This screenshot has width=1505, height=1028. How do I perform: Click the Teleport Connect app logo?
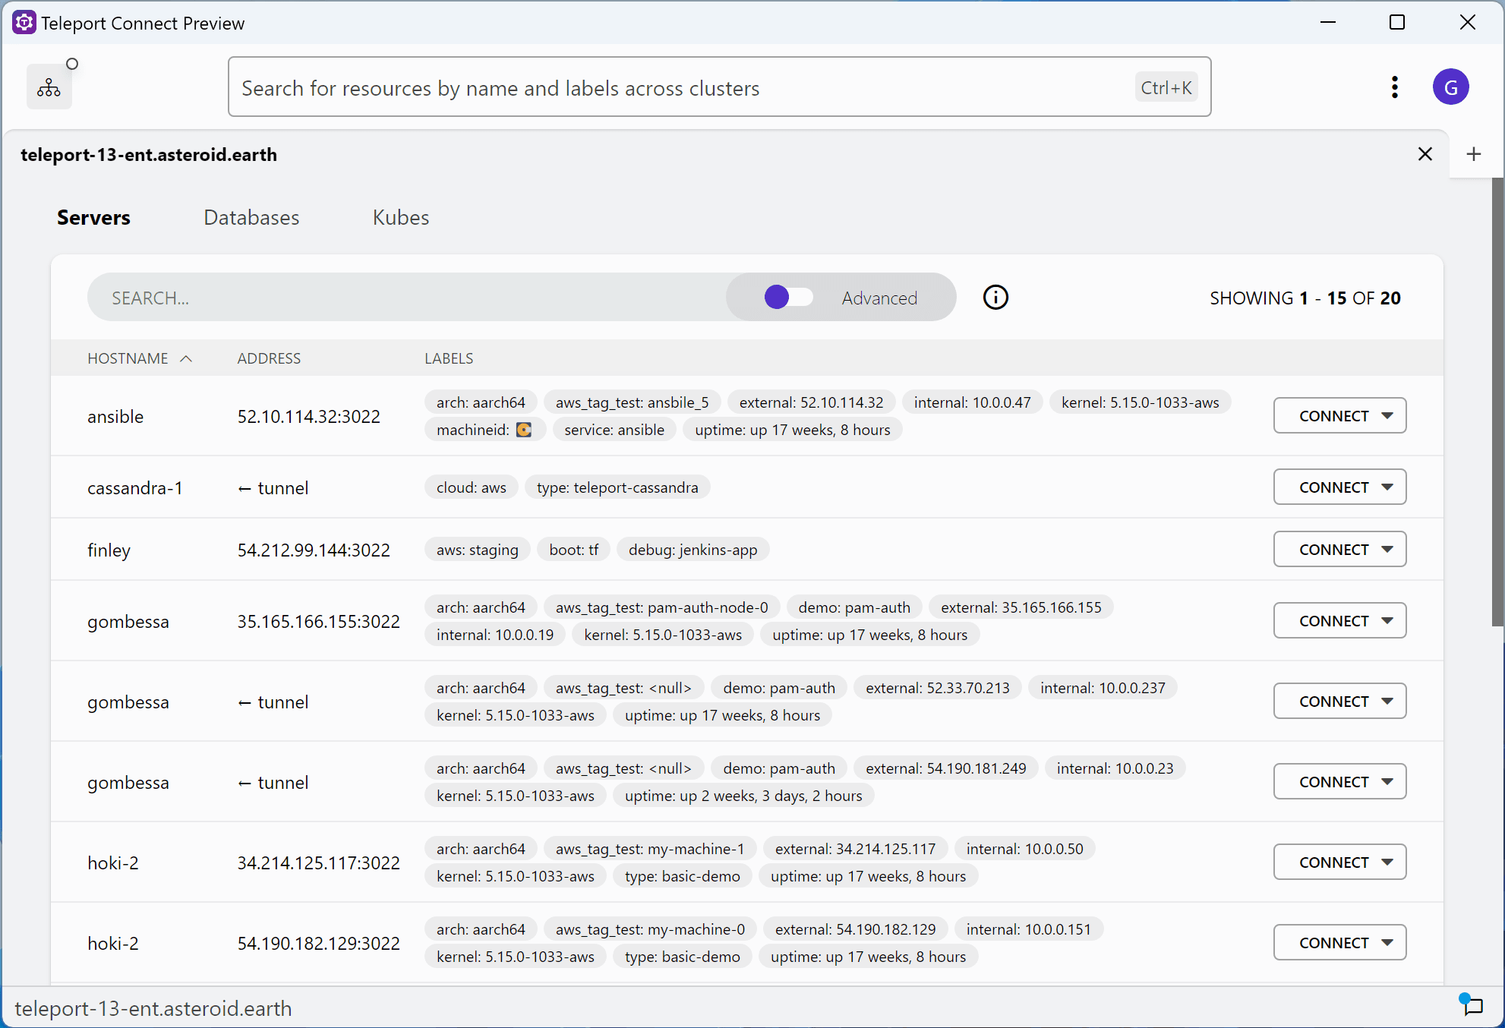[24, 23]
